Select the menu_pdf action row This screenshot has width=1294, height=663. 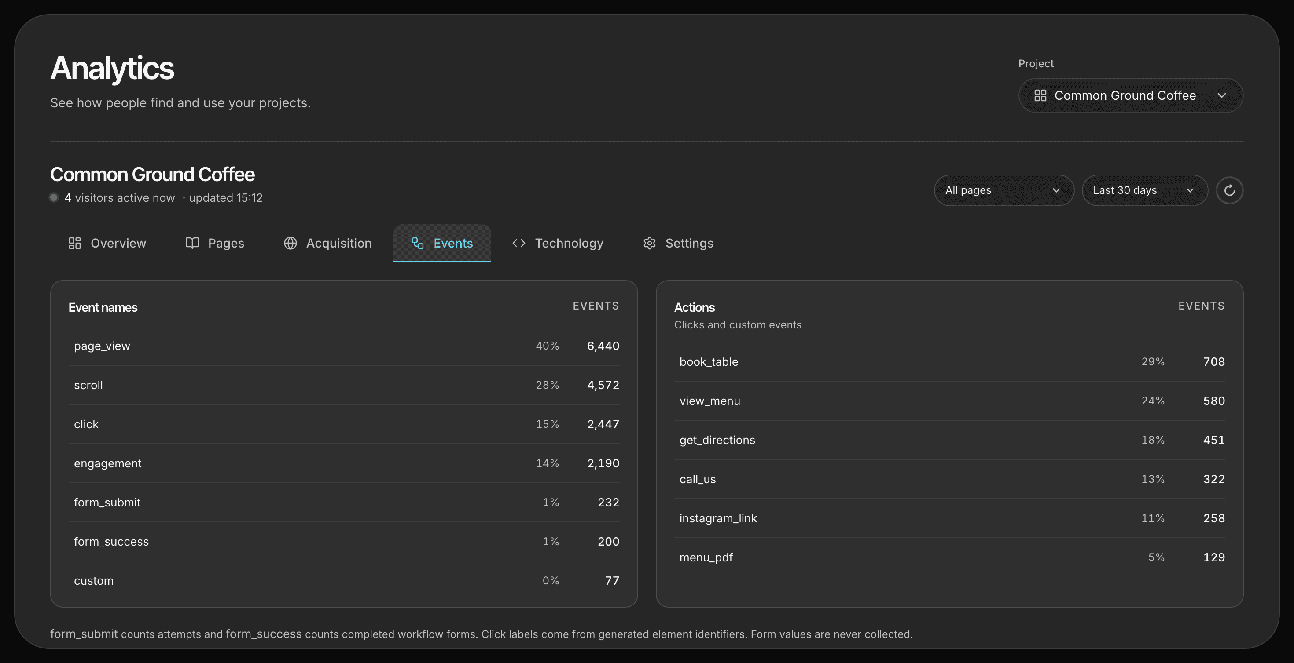(949, 557)
